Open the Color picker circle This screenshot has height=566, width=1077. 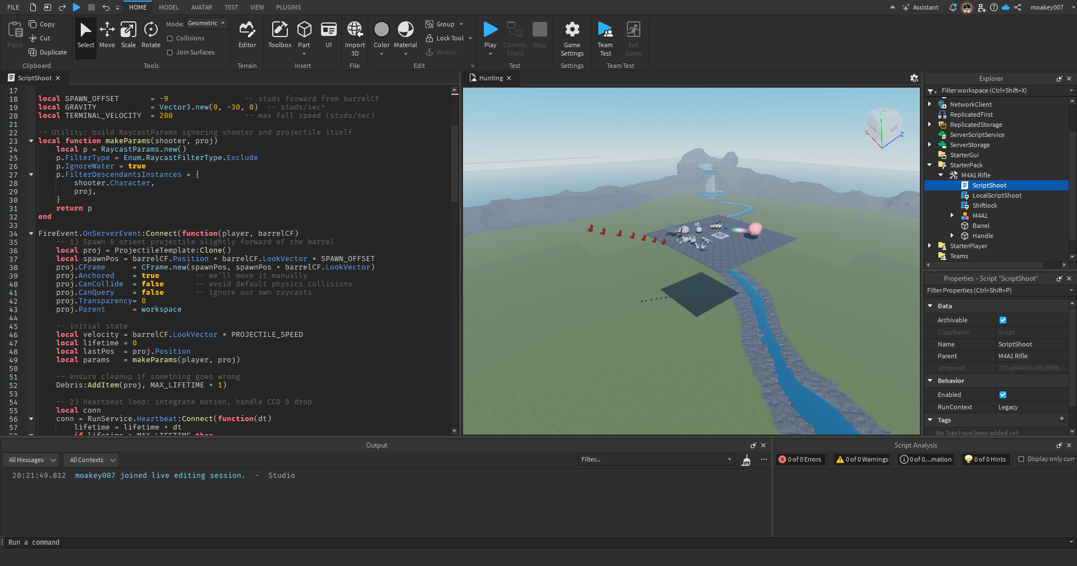pyautogui.click(x=382, y=29)
